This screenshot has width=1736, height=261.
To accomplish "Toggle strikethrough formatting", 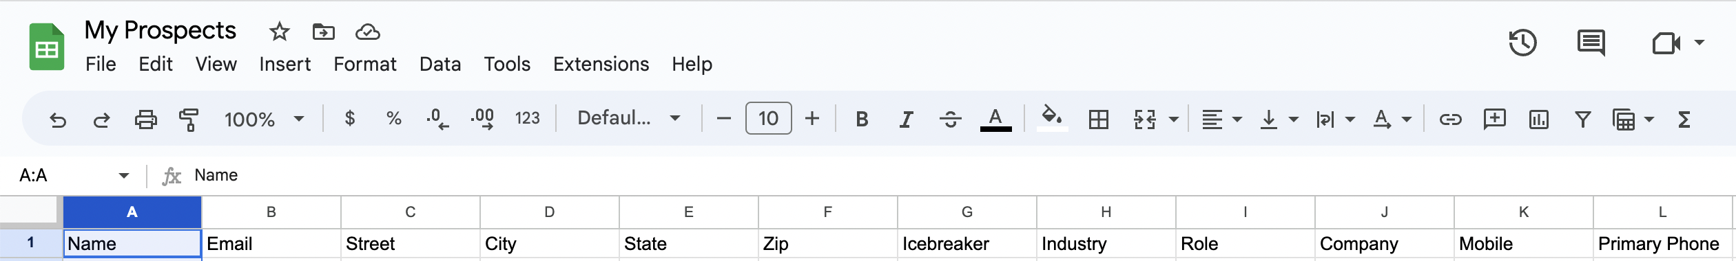I will pyautogui.click(x=950, y=120).
